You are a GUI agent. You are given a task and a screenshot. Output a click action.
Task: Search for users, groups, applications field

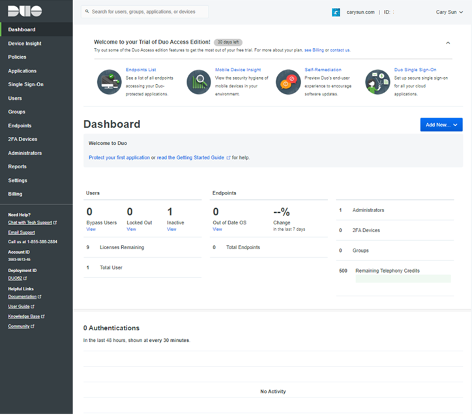[x=145, y=12]
